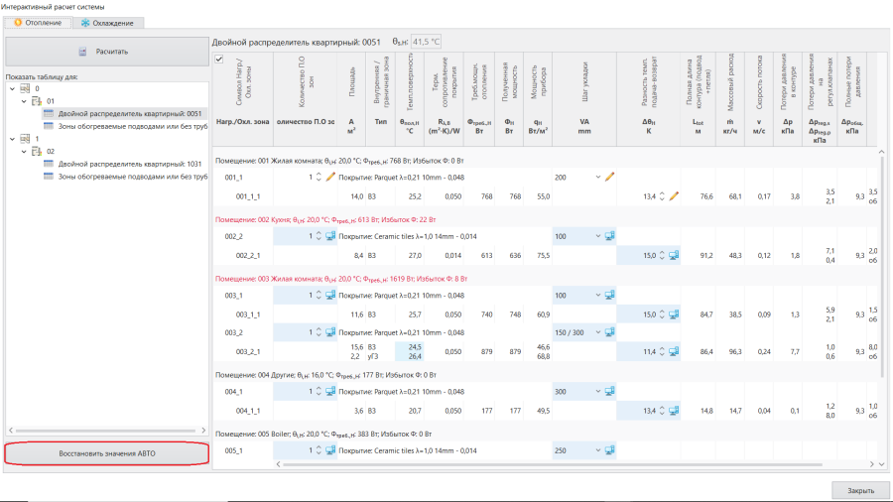Click the quantity stepper in row 003_1
The height and width of the screenshot is (502, 893).
[x=319, y=296]
